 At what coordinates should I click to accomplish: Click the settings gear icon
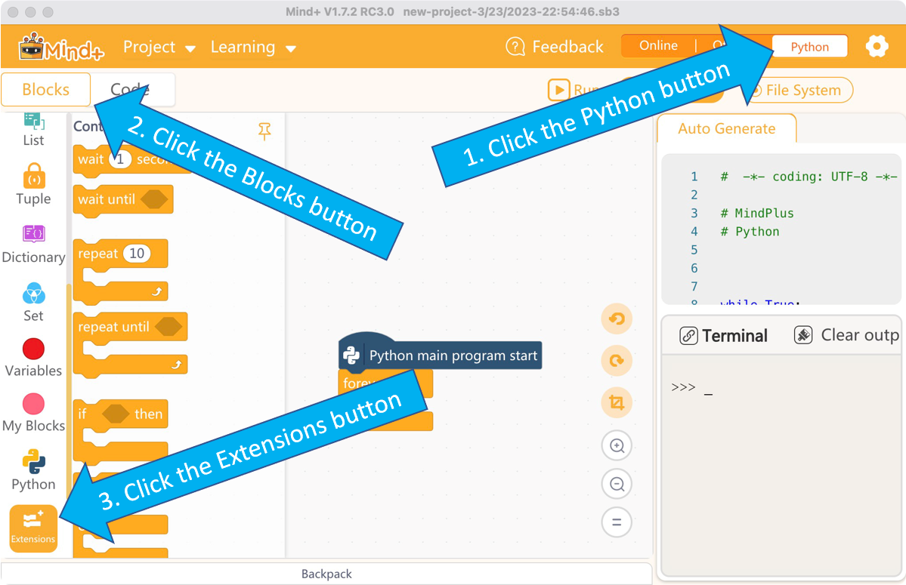coord(877,47)
